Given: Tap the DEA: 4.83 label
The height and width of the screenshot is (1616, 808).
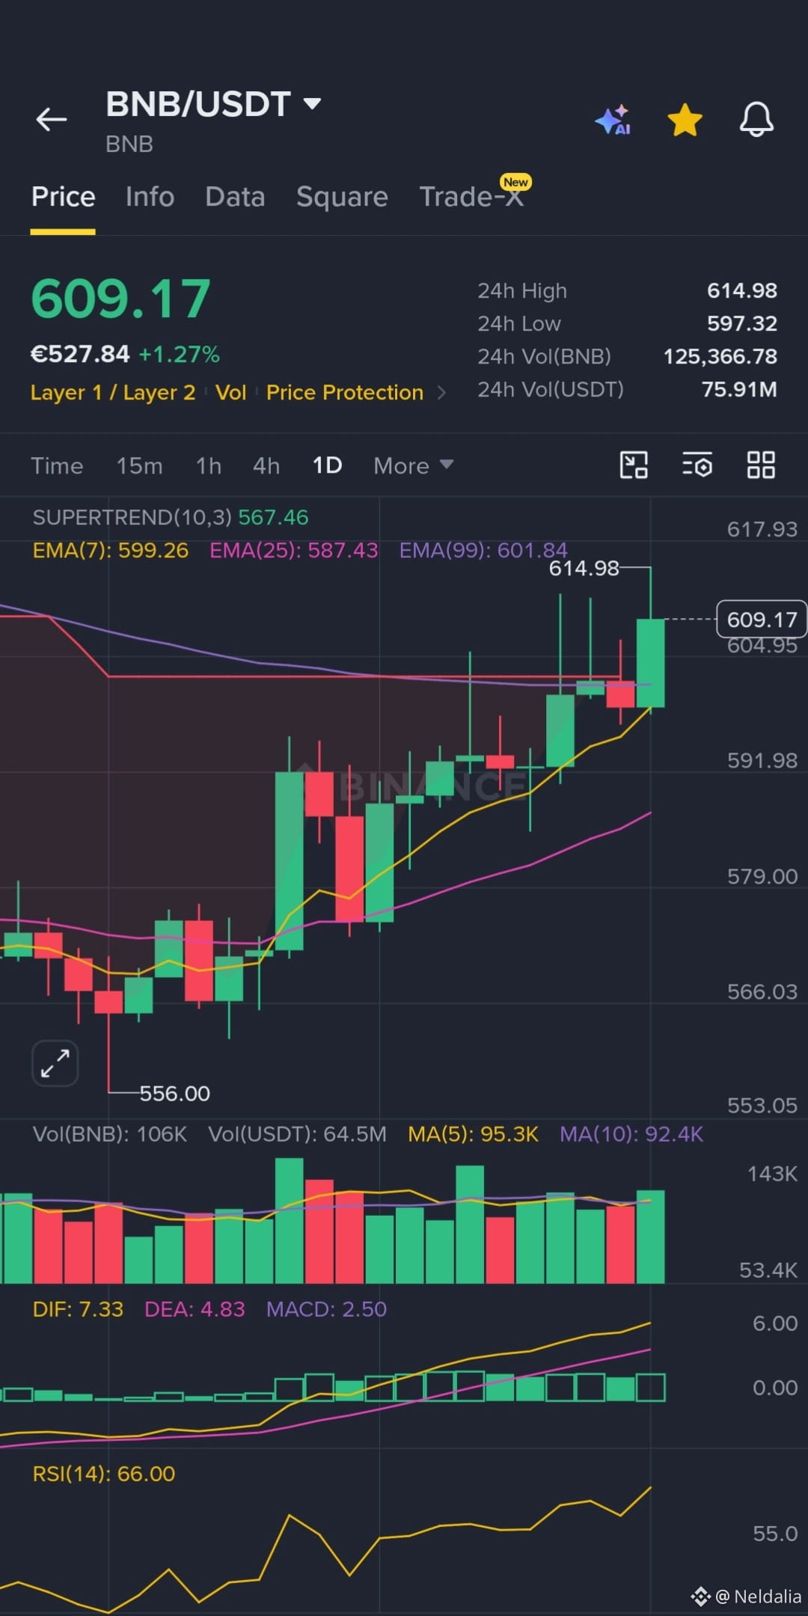Looking at the screenshot, I should (x=195, y=1309).
